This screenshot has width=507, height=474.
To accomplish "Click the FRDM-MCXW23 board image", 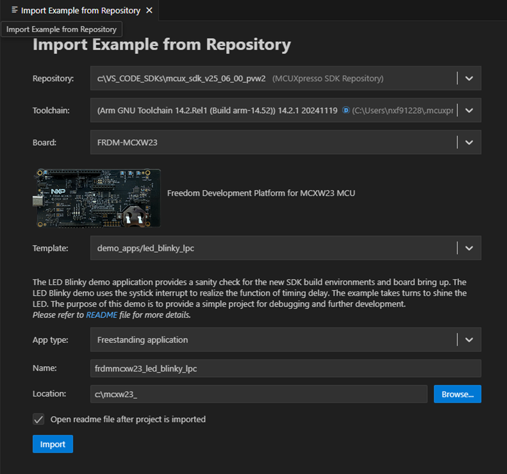I will [97, 198].
